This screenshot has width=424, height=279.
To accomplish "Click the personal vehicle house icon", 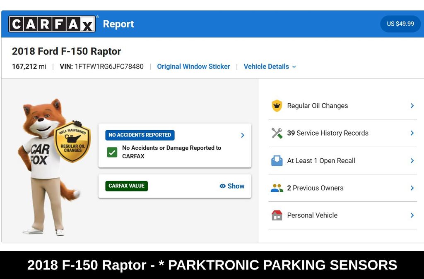I will pos(277,215).
